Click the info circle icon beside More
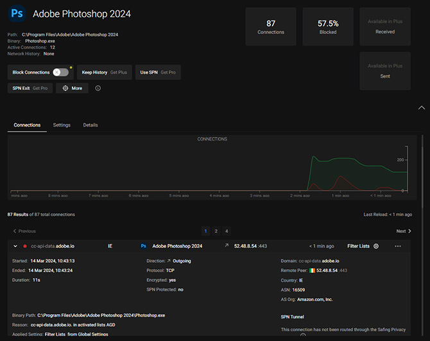This screenshot has width=430, height=341. [x=98, y=88]
